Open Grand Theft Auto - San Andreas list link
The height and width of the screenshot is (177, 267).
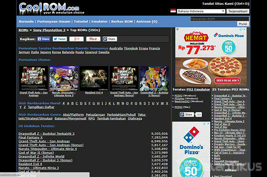(44, 141)
